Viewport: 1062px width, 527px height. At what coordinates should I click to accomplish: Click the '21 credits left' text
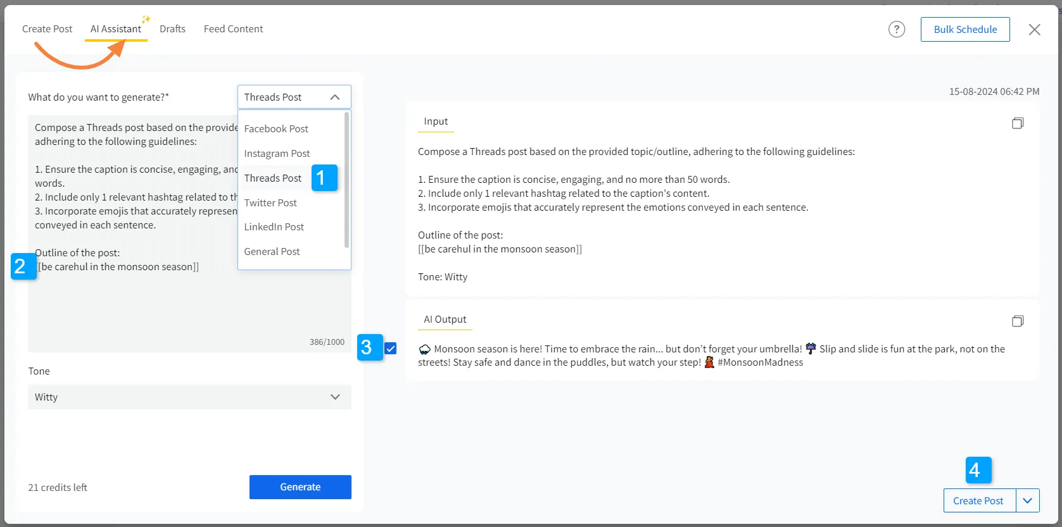[58, 487]
